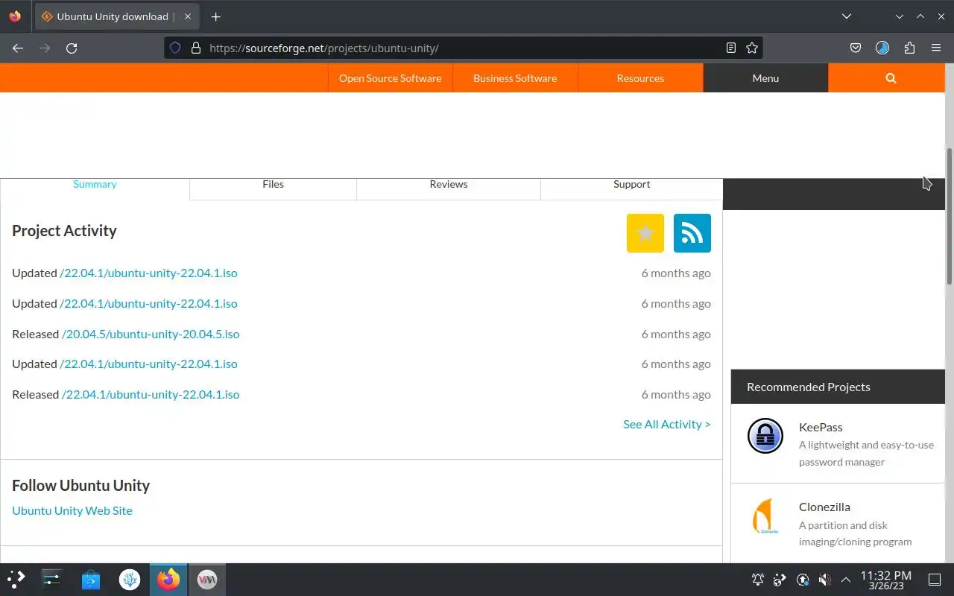Click the show desktop icon at taskbar end
954x596 pixels.
935,580
